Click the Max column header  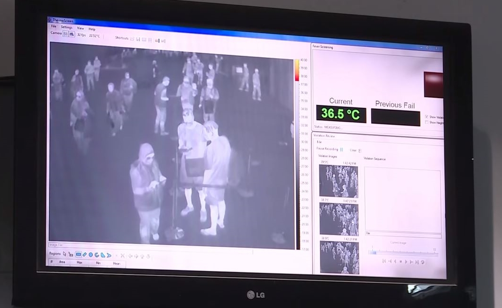point(79,262)
